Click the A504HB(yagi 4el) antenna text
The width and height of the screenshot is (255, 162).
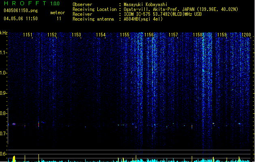point(143,19)
